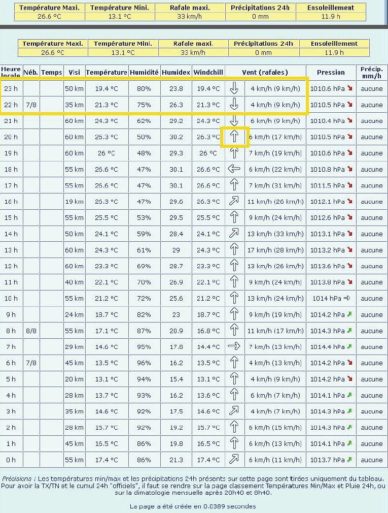Click the diagonal wind arrow at 16 h
This screenshot has width=388, height=513.
[234, 202]
